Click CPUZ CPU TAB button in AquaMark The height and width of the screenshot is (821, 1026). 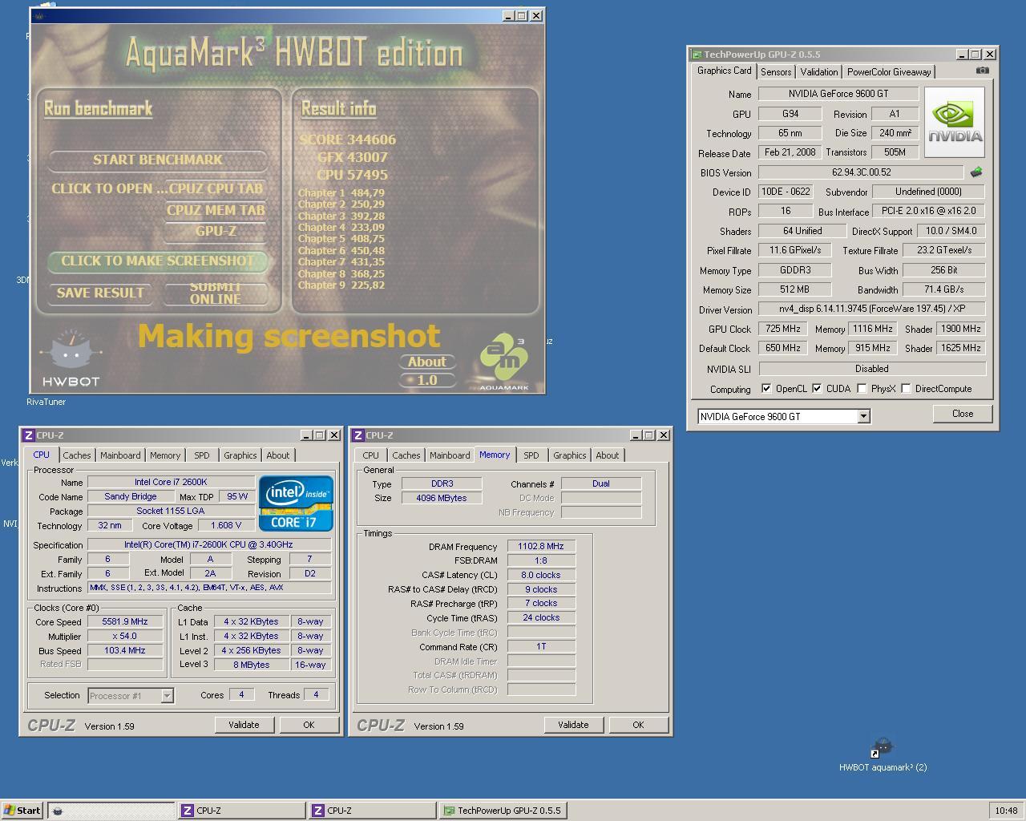click(215, 188)
